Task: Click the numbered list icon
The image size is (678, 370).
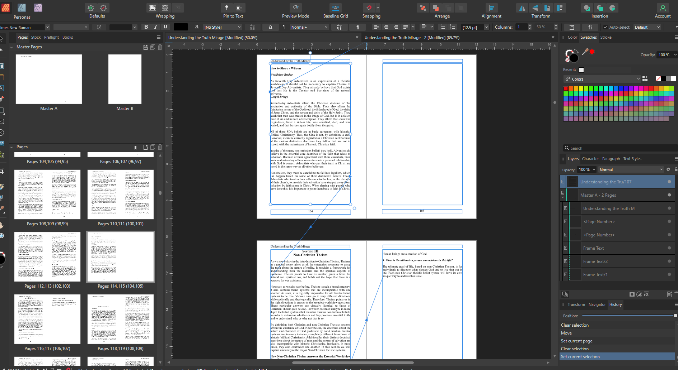Action: click(453, 27)
